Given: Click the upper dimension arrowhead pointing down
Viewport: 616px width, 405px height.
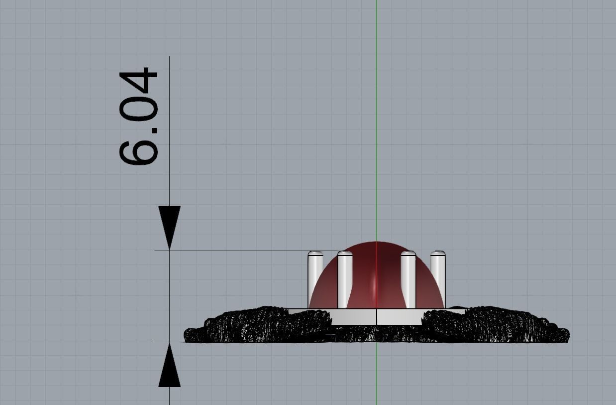Looking at the screenshot, I should click(x=169, y=228).
